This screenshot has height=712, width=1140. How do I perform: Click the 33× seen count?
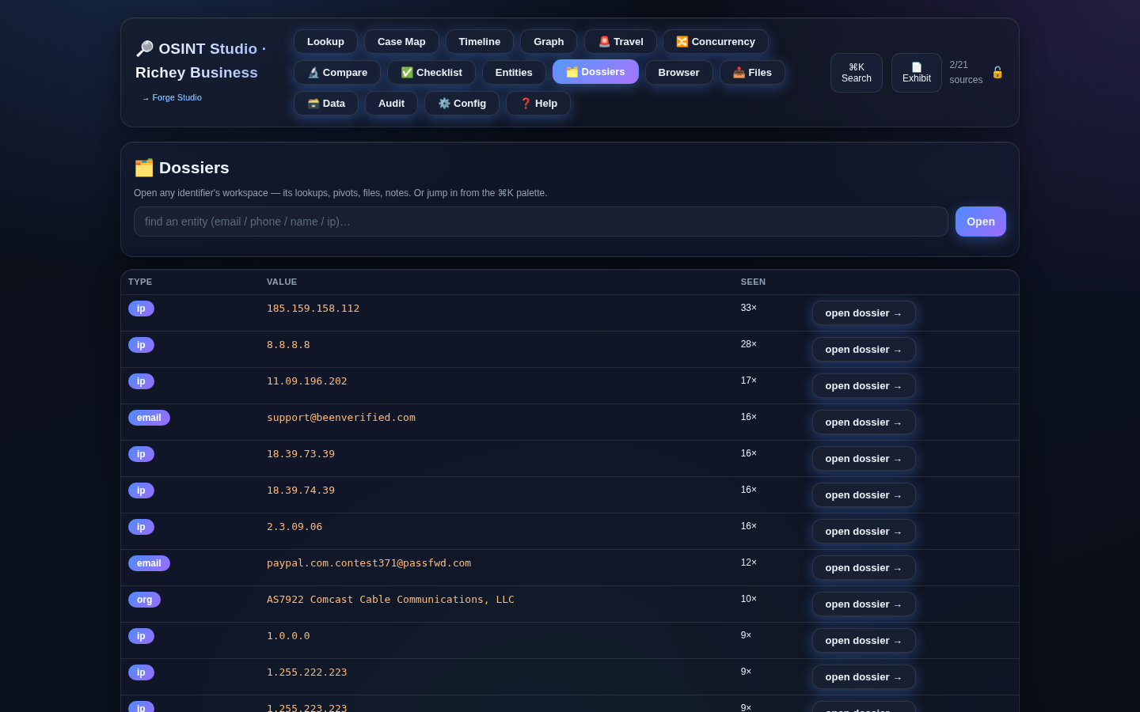pos(749,308)
